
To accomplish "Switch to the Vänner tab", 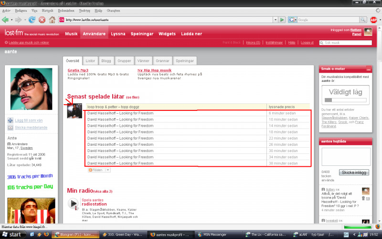I will coord(143,61).
